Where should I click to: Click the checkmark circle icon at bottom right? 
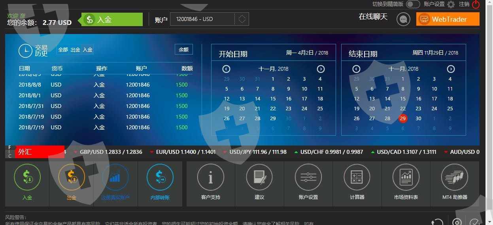click(474, 222)
